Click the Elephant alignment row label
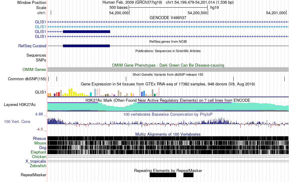 click(x=38, y=152)
